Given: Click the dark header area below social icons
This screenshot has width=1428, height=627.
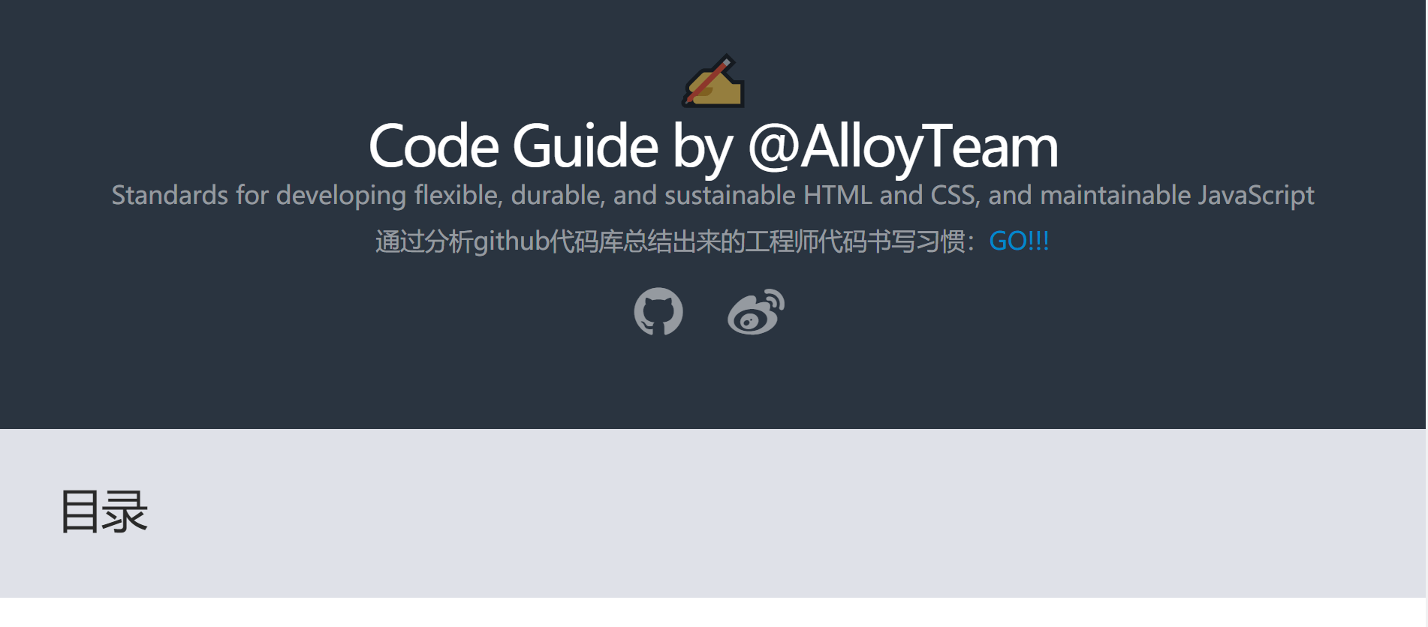Looking at the screenshot, I should click(713, 382).
